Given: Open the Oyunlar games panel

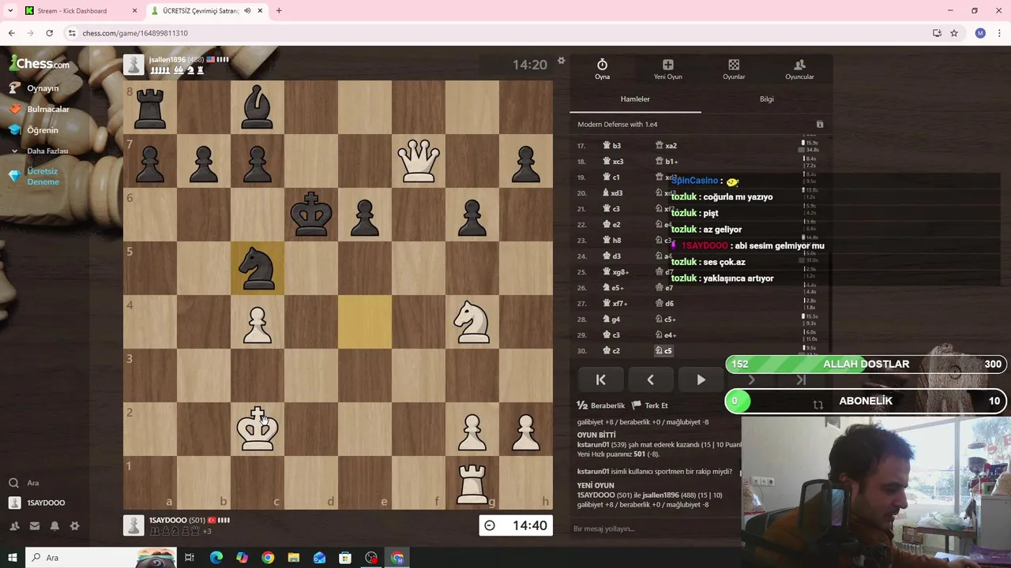Looking at the screenshot, I should pyautogui.click(x=734, y=69).
